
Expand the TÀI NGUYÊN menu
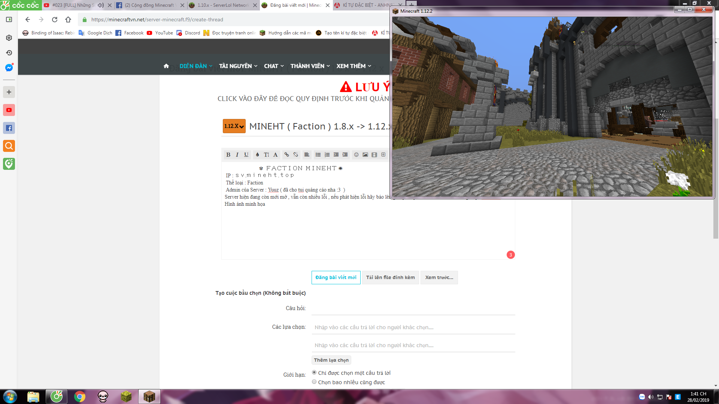point(238,66)
